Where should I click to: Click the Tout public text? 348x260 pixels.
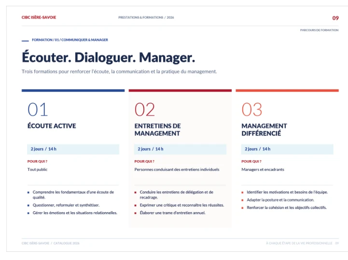[37, 169]
